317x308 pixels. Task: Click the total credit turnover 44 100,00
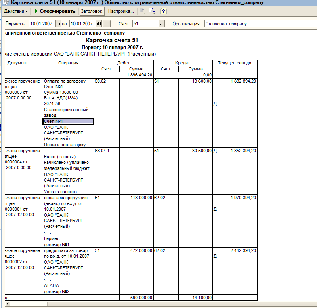202,298
